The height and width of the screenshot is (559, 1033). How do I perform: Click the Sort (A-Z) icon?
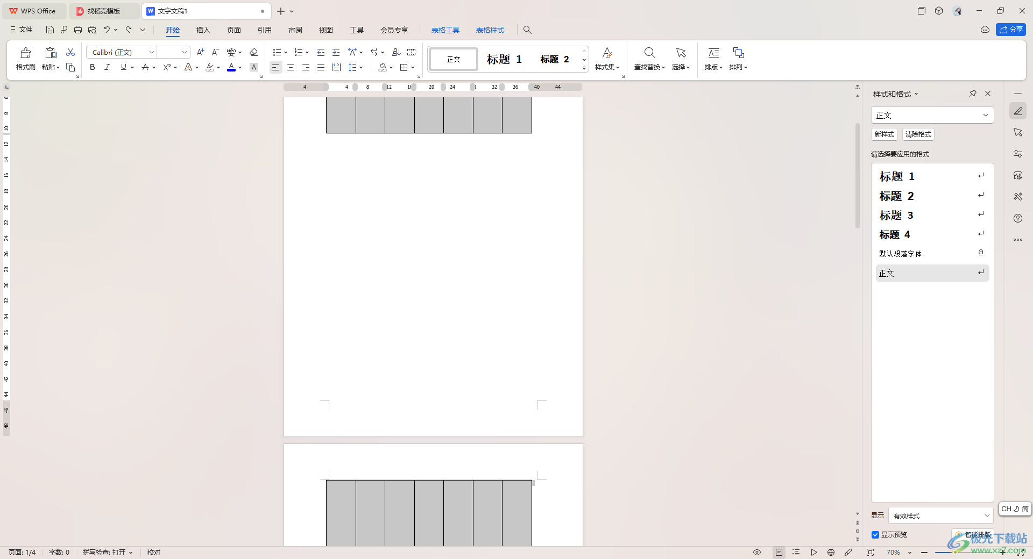point(397,52)
